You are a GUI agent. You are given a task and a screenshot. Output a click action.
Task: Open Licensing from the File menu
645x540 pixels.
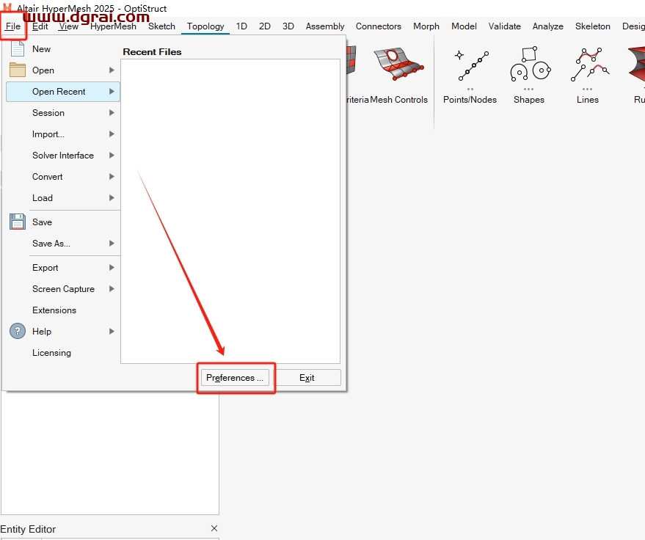coord(63,353)
